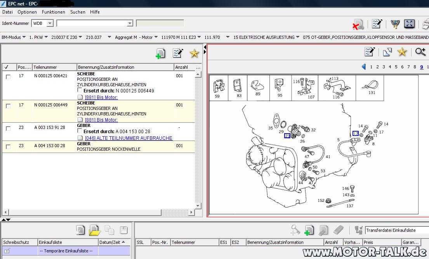Open the notes icon in top toolbar
This screenshot has height=259, width=429.
tap(377, 24)
